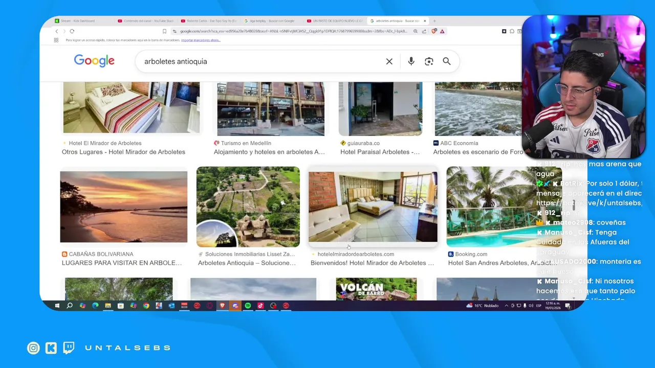
Task: Click source label Turismo en Medellín
Action: (x=246, y=143)
